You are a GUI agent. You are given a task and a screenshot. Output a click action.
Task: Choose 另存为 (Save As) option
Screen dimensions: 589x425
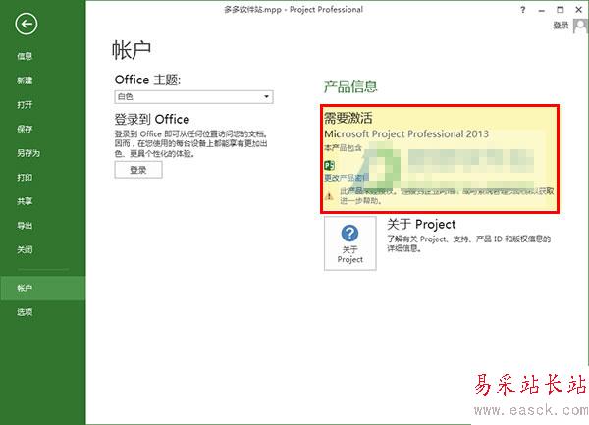tap(28, 153)
